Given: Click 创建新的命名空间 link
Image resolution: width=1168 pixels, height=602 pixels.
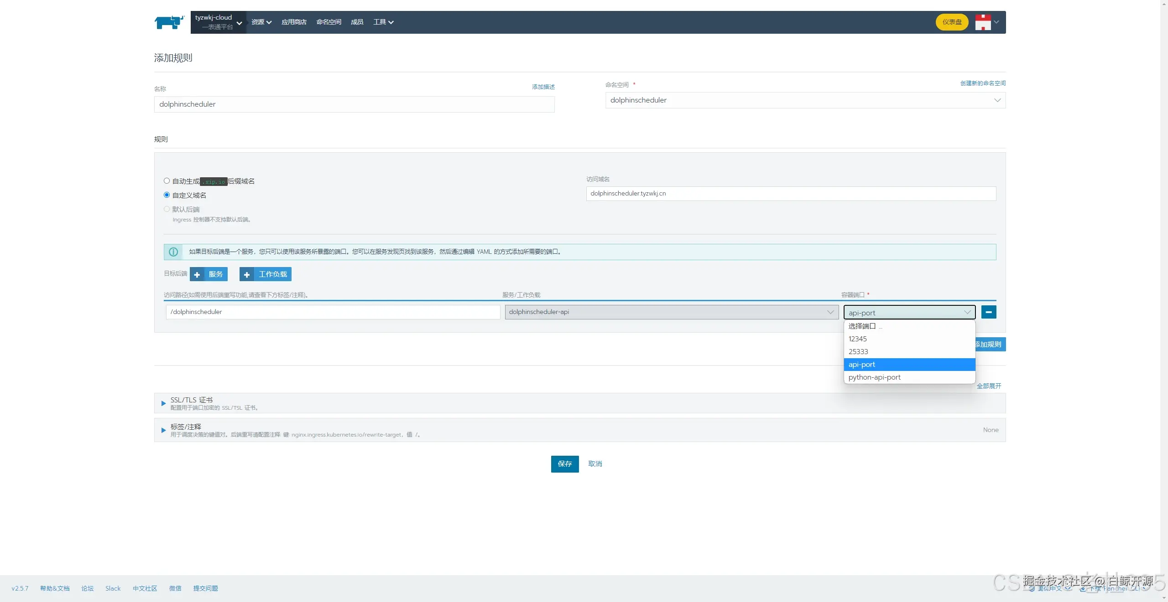Looking at the screenshot, I should [983, 83].
